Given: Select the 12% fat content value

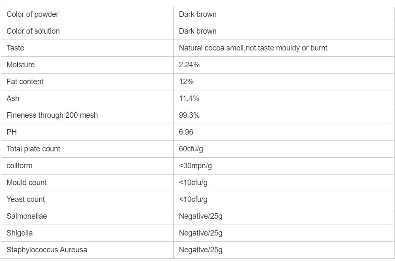Looking at the screenshot, I should tap(186, 82).
